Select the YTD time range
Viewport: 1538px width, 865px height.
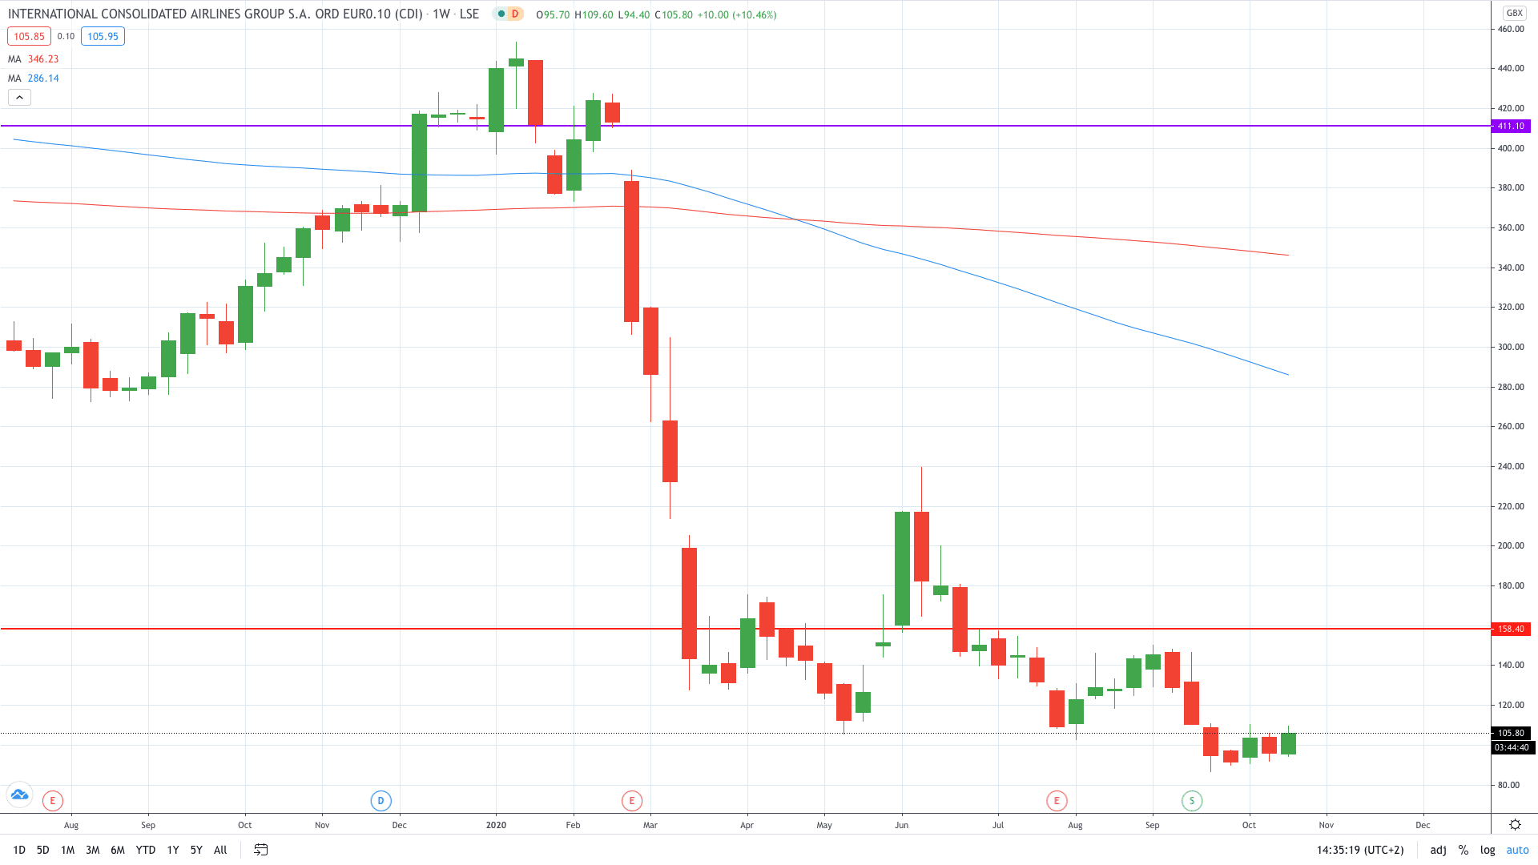pos(146,850)
